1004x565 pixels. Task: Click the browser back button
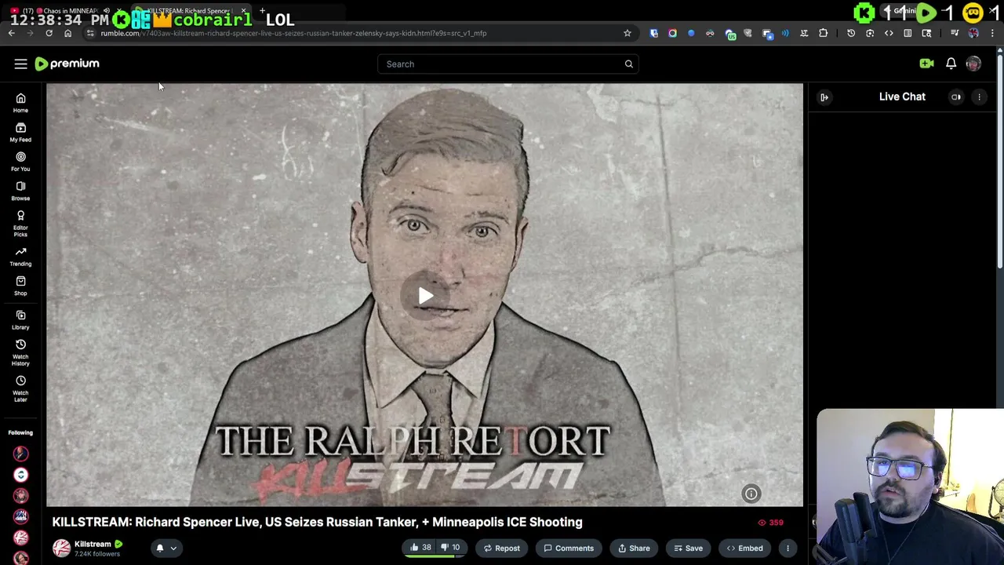(12, 33)
